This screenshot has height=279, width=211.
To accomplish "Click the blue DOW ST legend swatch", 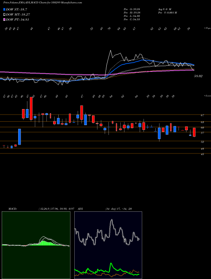I will click(4, 9).
